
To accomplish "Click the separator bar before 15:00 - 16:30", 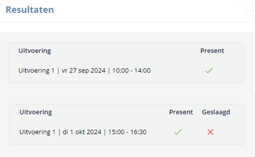I will tap(105, 132).
